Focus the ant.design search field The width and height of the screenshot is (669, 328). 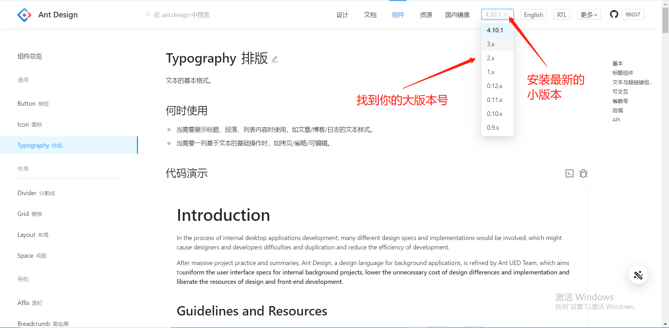pyautogui.click(x=182, y=15)
